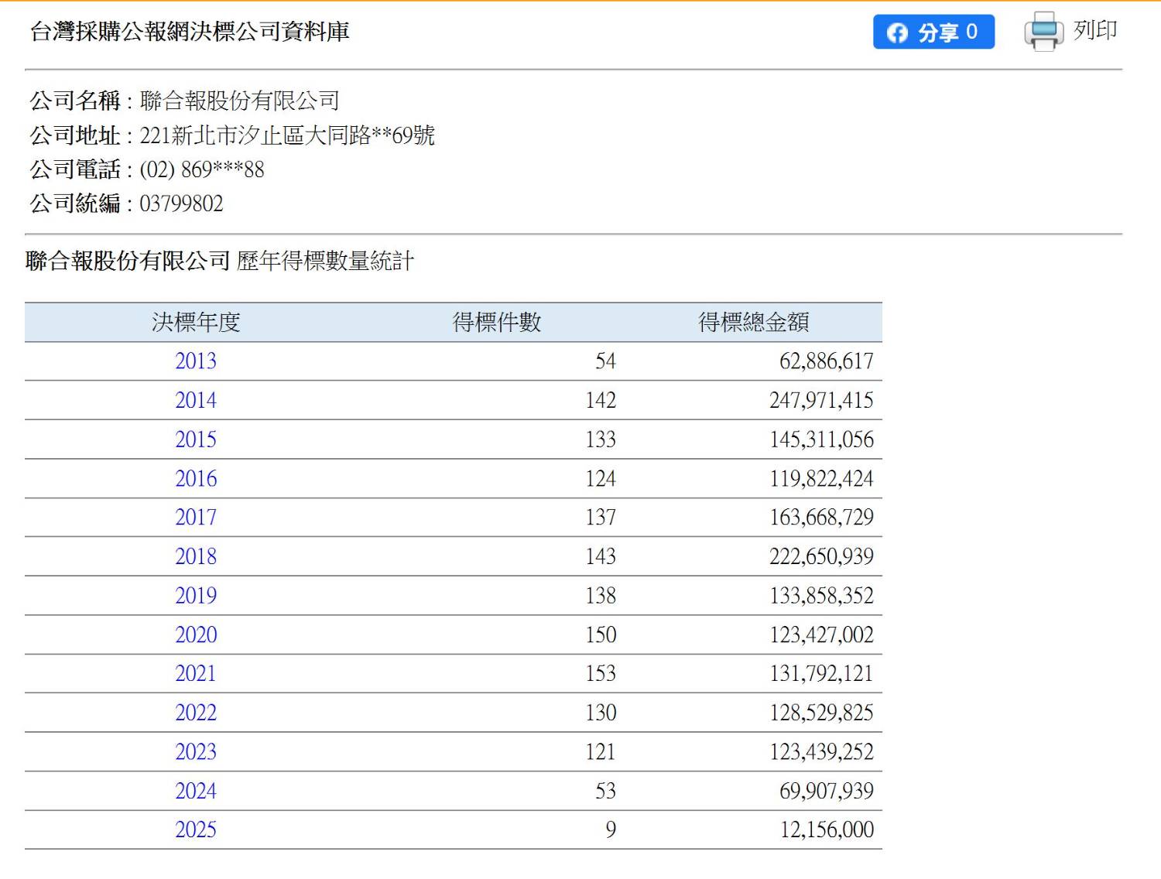Screen dimensions: 1161x879
Task: Click the award count 130
Action: point(601,713)
